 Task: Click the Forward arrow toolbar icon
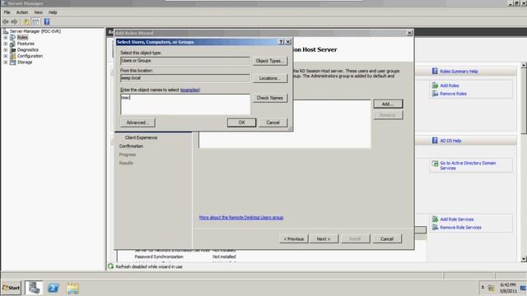tap(14, 22)
